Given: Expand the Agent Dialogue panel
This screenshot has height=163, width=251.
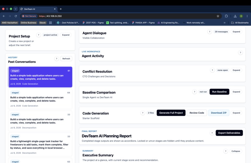Looking at the screenshot, I should tap(236, 31).
